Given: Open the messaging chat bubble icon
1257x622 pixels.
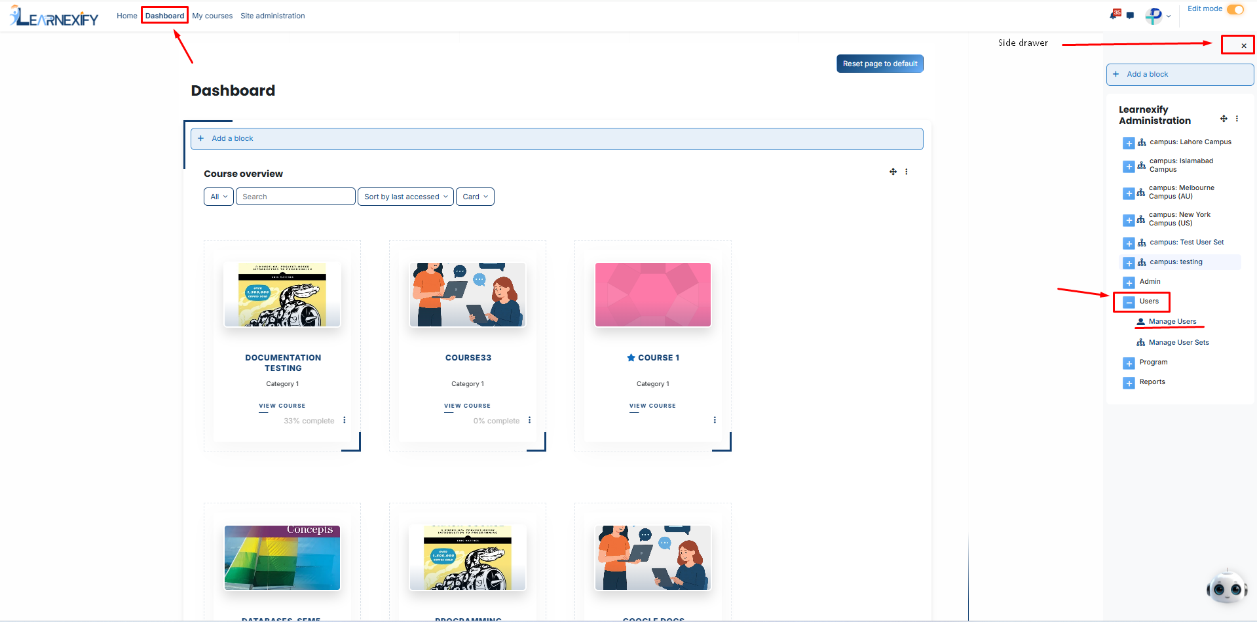Looking at the screenshot, I should pyautogui.click(x=1130, y=15).
